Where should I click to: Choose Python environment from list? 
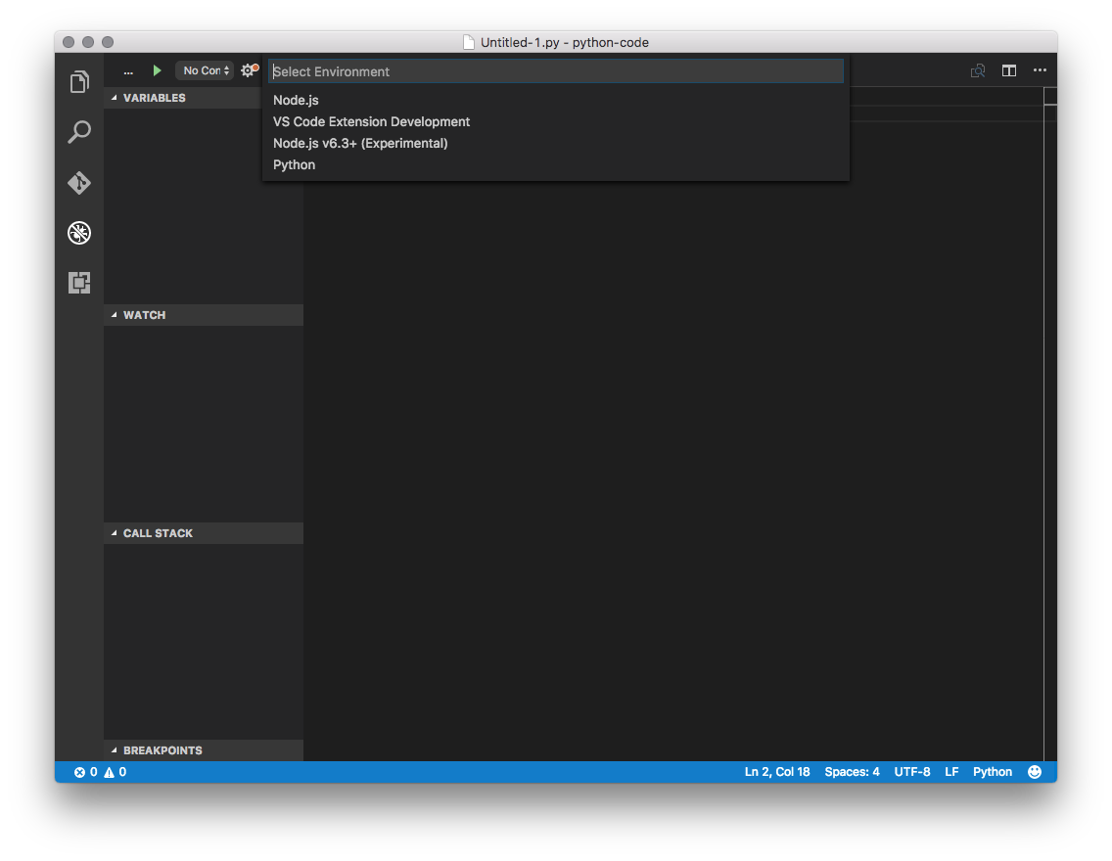tap(556, 165)
